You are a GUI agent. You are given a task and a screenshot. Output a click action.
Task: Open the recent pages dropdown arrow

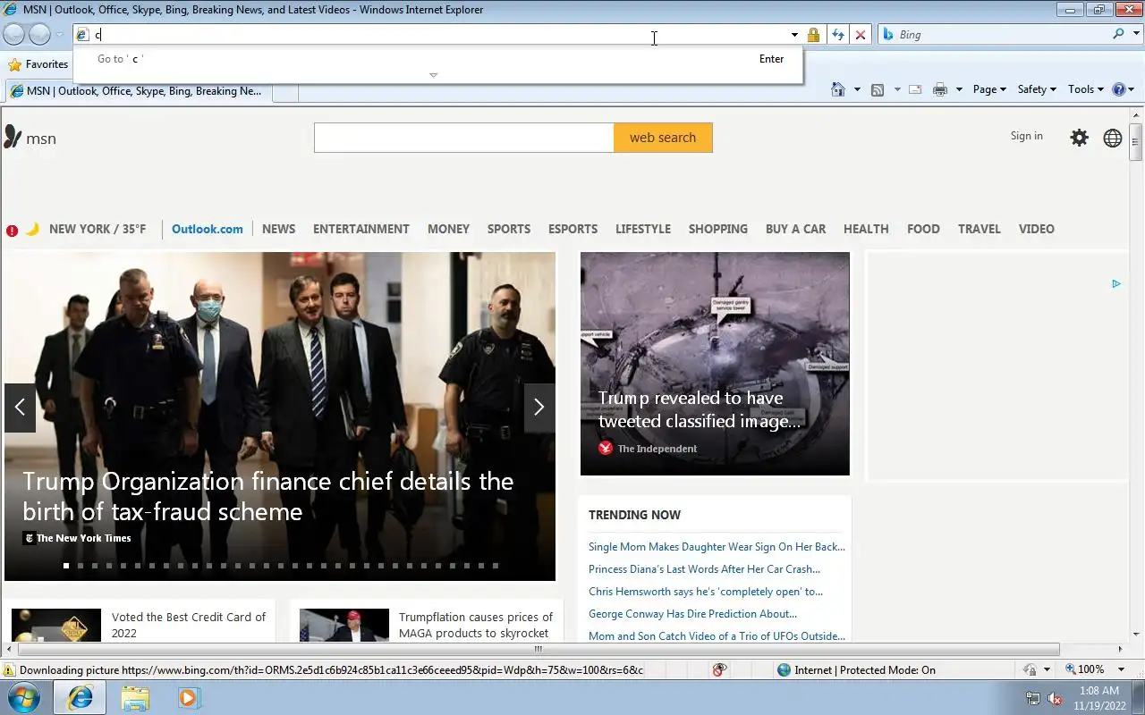tap(60, 35)
